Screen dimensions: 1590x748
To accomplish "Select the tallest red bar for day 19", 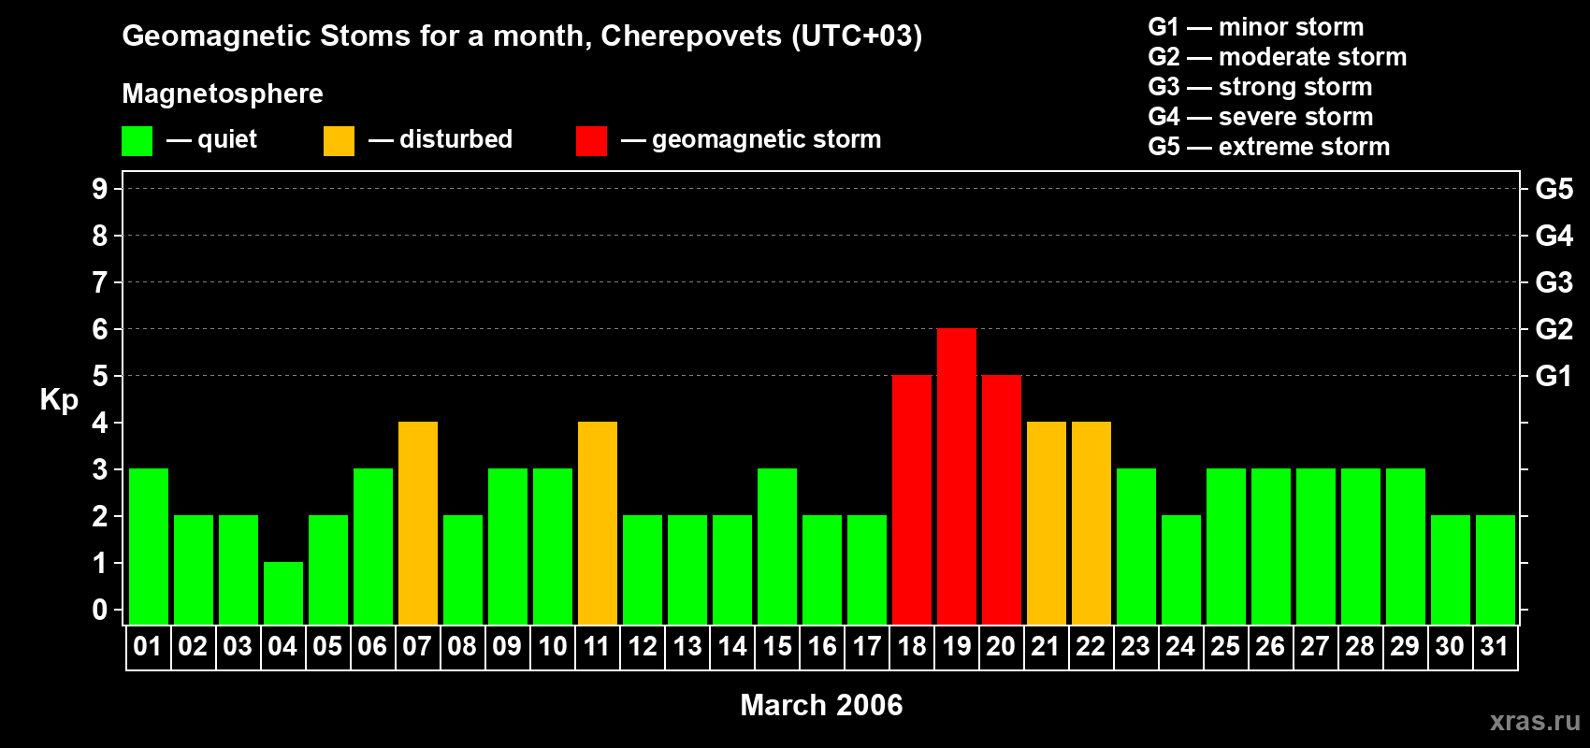I will pyautogui.click(x=956, y=476).
